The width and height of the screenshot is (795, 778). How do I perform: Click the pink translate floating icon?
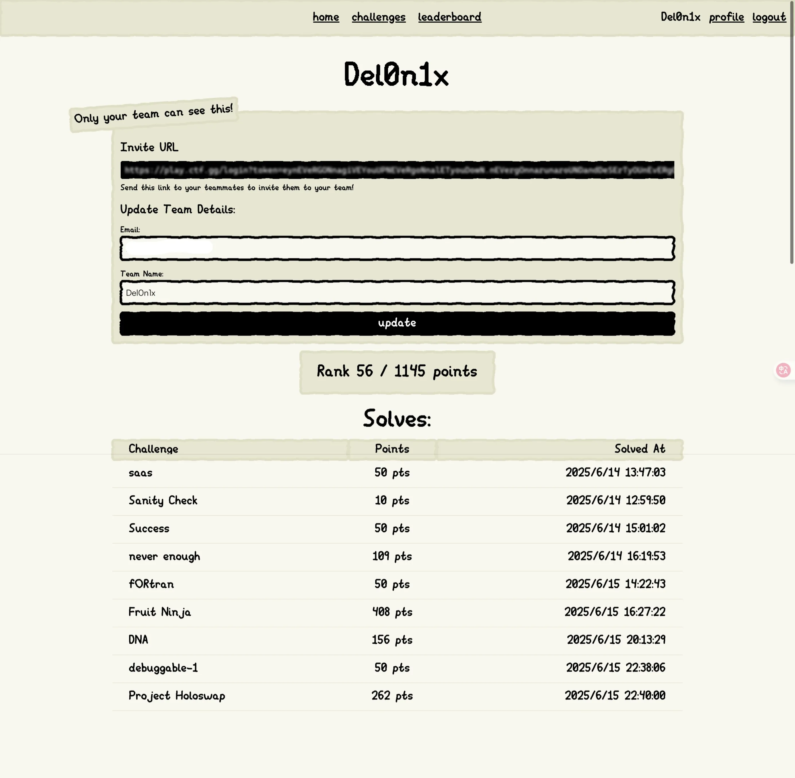pos(783,370)
